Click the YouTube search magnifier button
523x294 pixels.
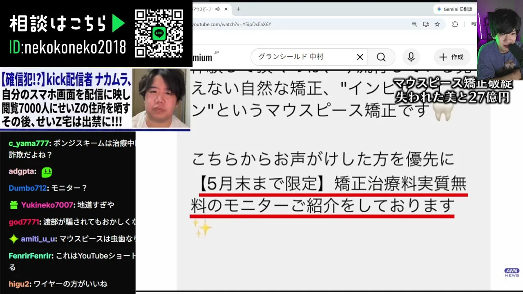click(x=381, y=57)
